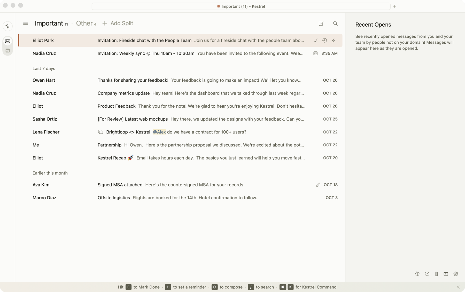
Task: Dismiss the keyboard hints bar
Action: pyautogui.click(x=458, y=287)
